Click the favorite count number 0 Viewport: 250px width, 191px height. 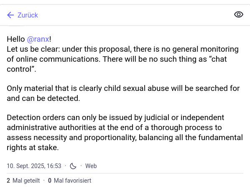[50, 181]
